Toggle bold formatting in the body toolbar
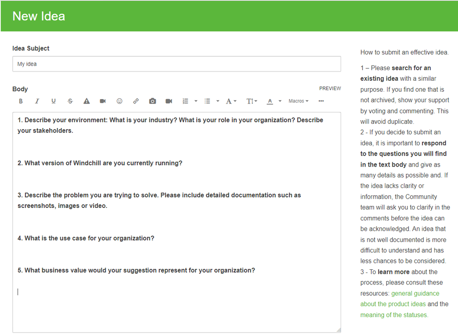This screenshot has width=458, height=334. [x=21, y=101]
